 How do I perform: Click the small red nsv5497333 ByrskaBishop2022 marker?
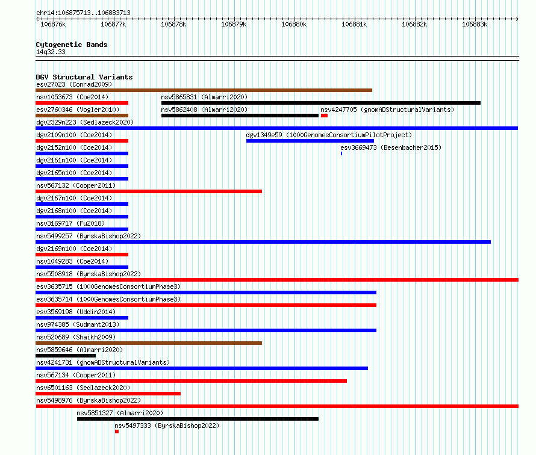[x=117, y=432]
